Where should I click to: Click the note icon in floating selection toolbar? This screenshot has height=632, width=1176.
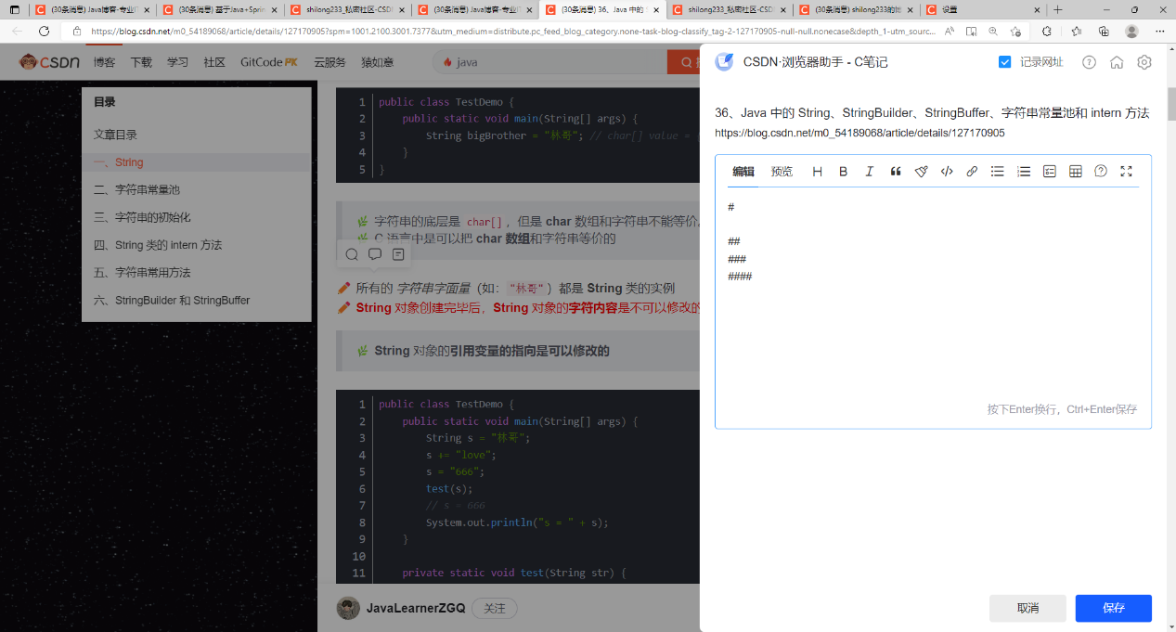pyautogui.click(x=398, y=254)
